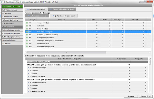Click the Media column header
The width and height of the screenshot is (154, 99).
coord(93,20)
